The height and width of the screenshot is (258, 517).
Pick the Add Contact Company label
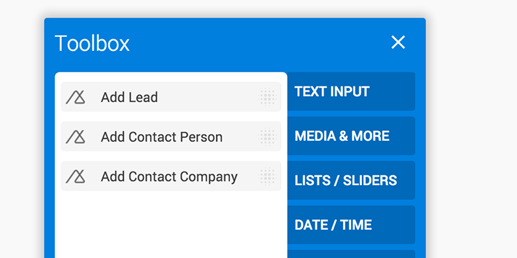pos(169,177)
